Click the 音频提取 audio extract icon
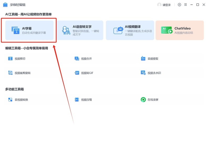 click(x=143, y=58)
